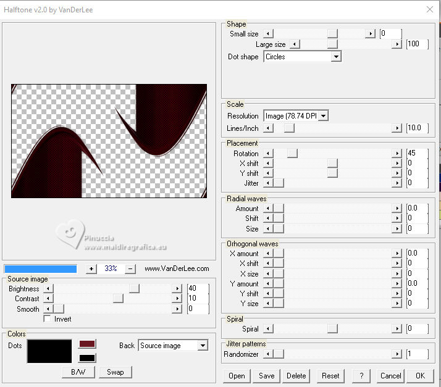Click the right arrow of Small size slider

pos(370,34)
